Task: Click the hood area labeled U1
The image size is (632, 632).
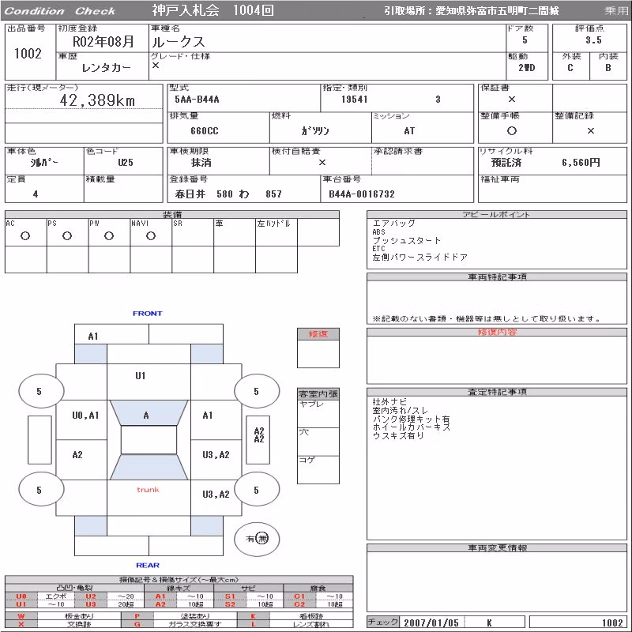Action: point(149,382)
